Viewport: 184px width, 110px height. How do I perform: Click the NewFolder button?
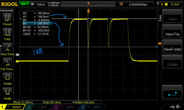pyautogui.click(x=172, y=49)
